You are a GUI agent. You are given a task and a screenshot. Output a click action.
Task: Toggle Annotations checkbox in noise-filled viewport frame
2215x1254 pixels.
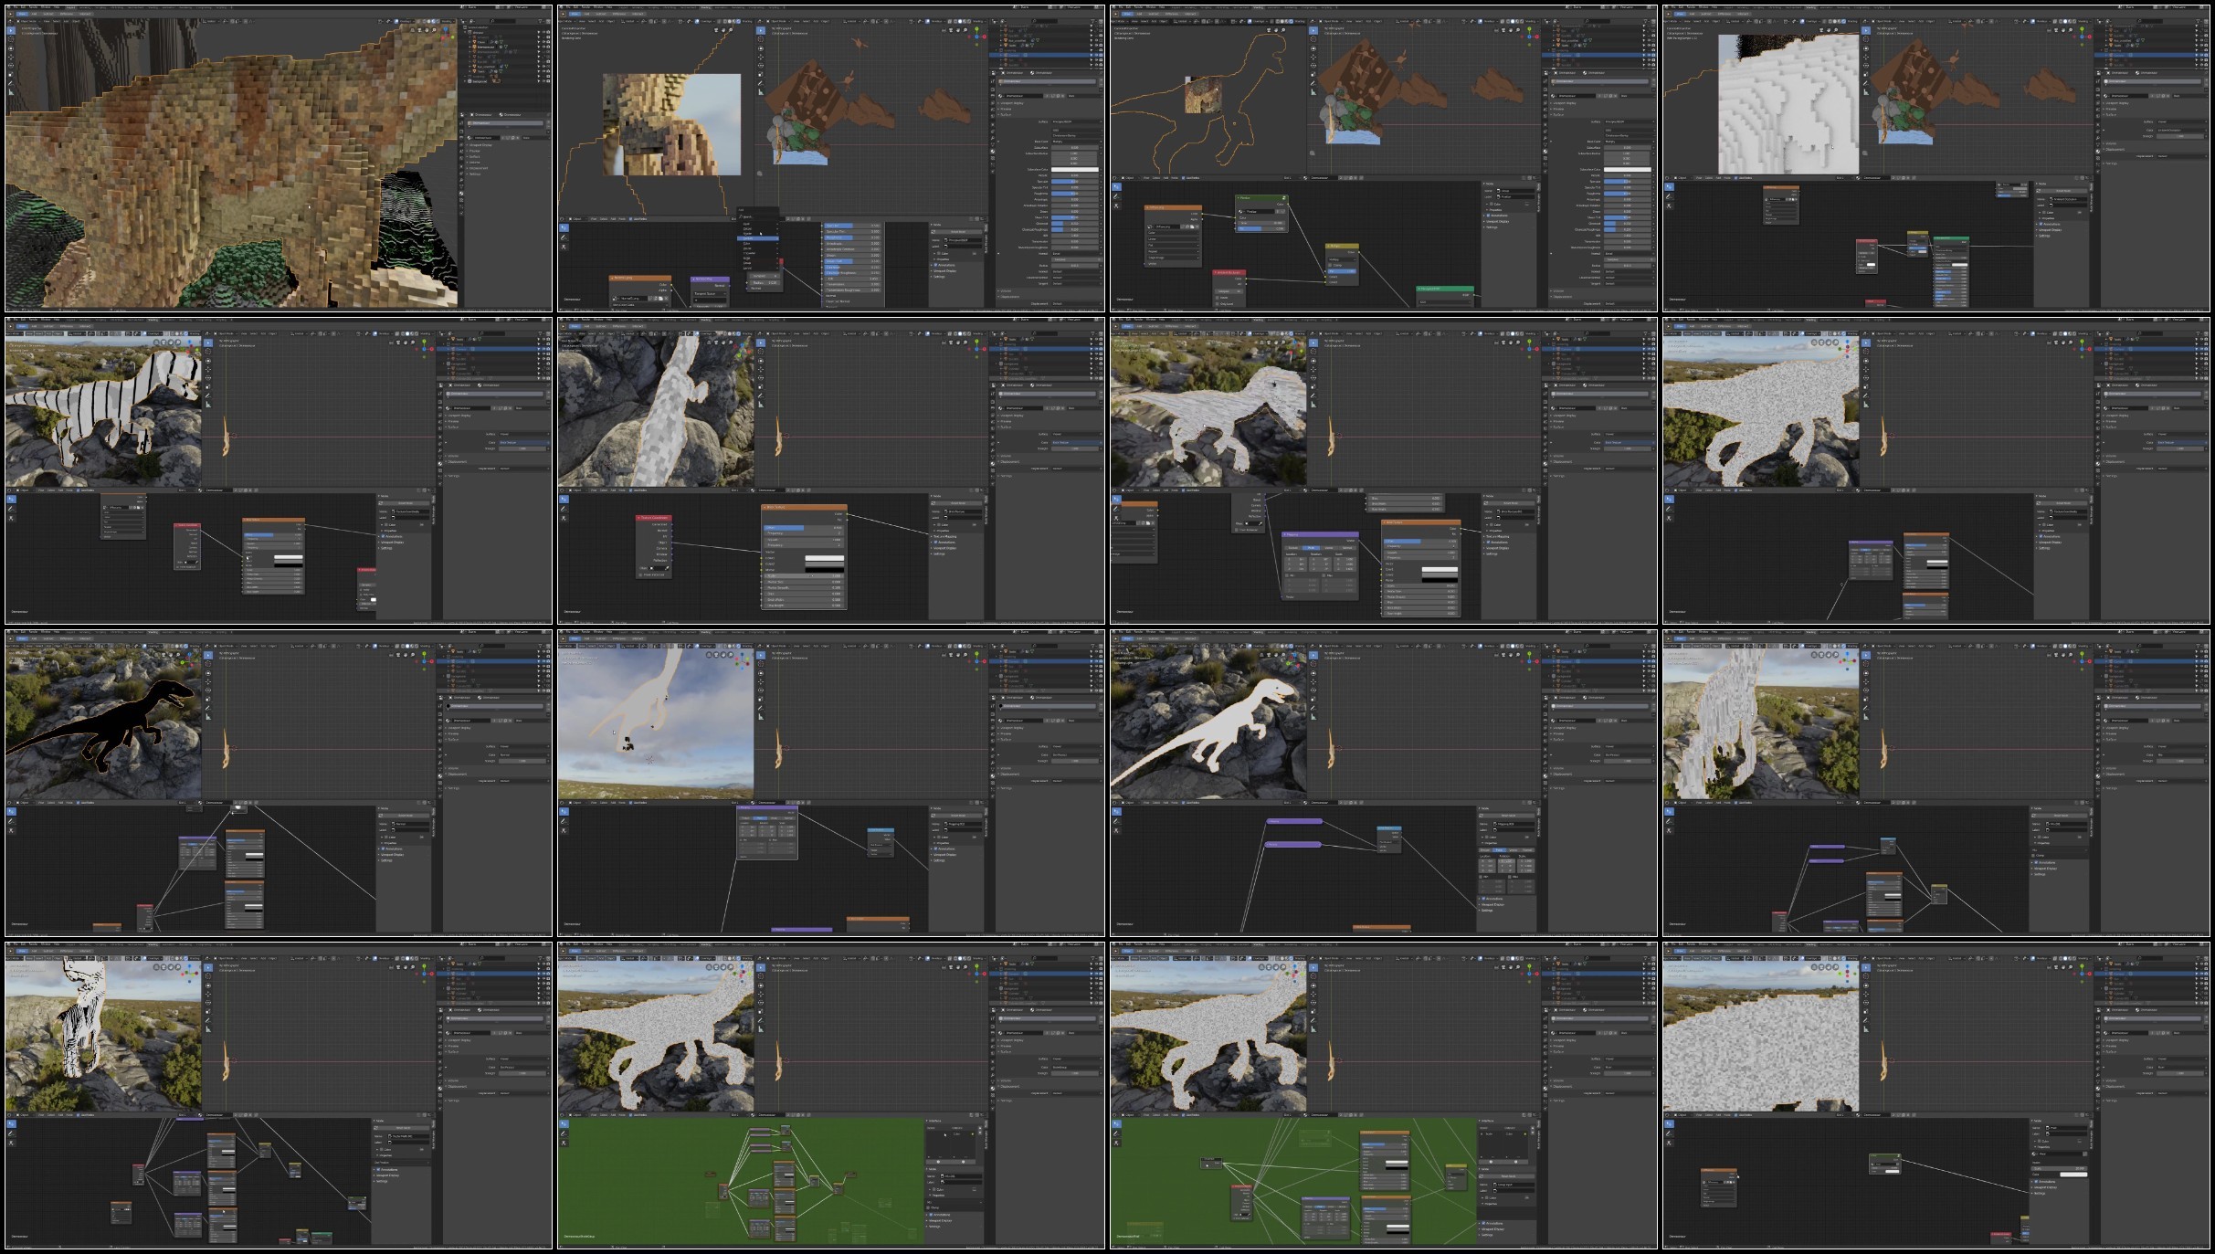pos(2037,1181)
